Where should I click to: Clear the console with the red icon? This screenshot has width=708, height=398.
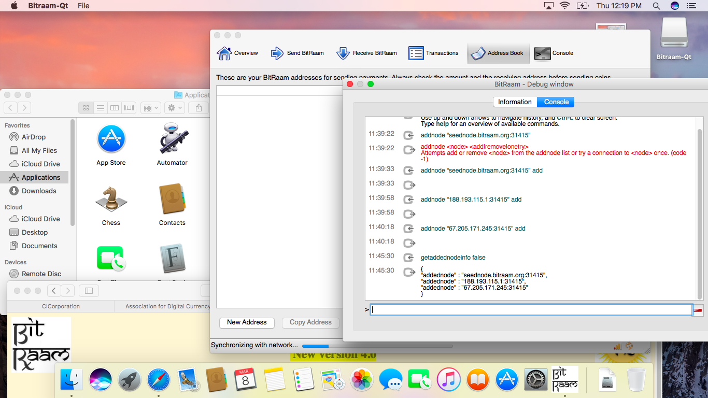tap(698, 310)
